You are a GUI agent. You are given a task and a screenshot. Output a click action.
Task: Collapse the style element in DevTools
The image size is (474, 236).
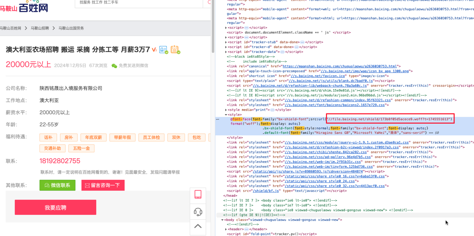click(226, 115)
